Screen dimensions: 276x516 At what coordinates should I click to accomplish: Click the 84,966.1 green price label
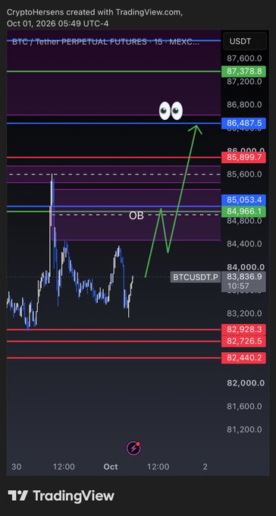(243, 211)
